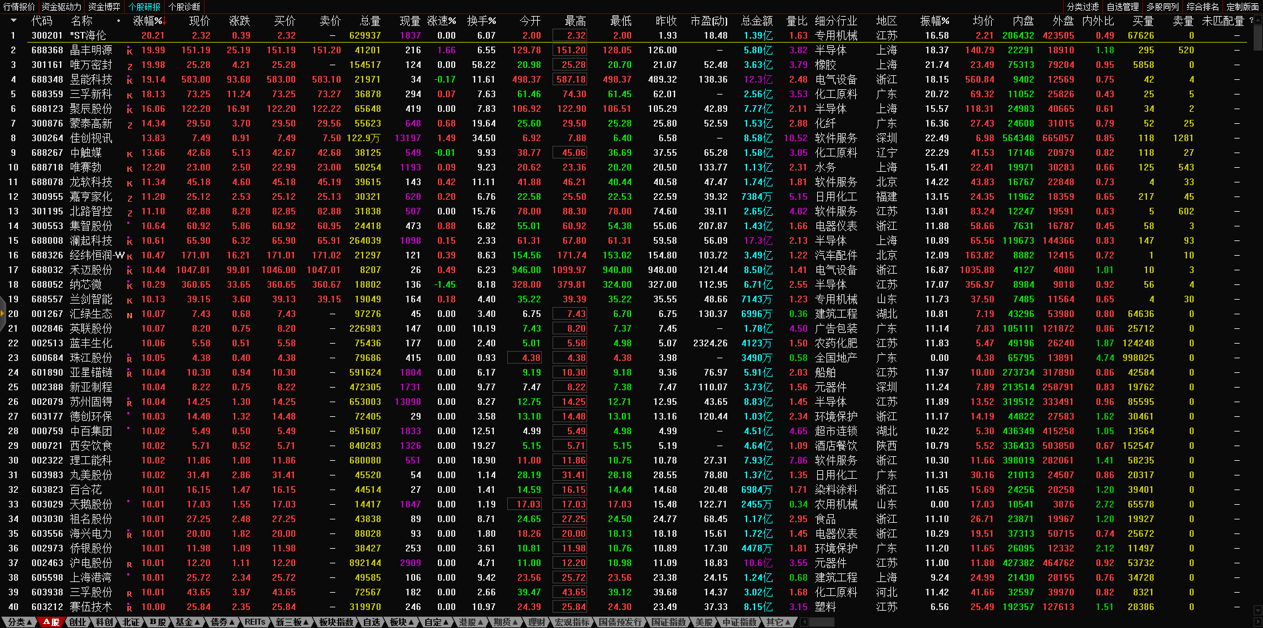This screenshot has height=628, width=1263.
Task: Click the Z marker icon beside 唯万密封
Action: click(129, 65)
